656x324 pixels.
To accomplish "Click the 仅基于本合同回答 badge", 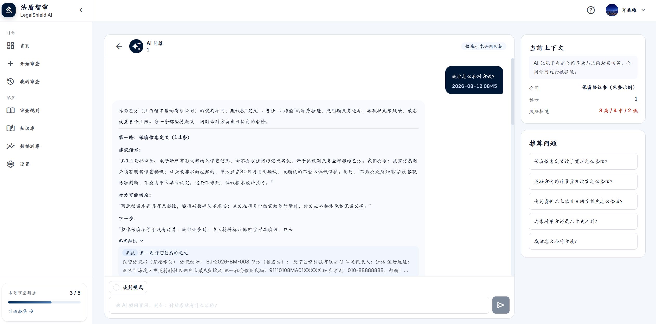I will (484, 46).
